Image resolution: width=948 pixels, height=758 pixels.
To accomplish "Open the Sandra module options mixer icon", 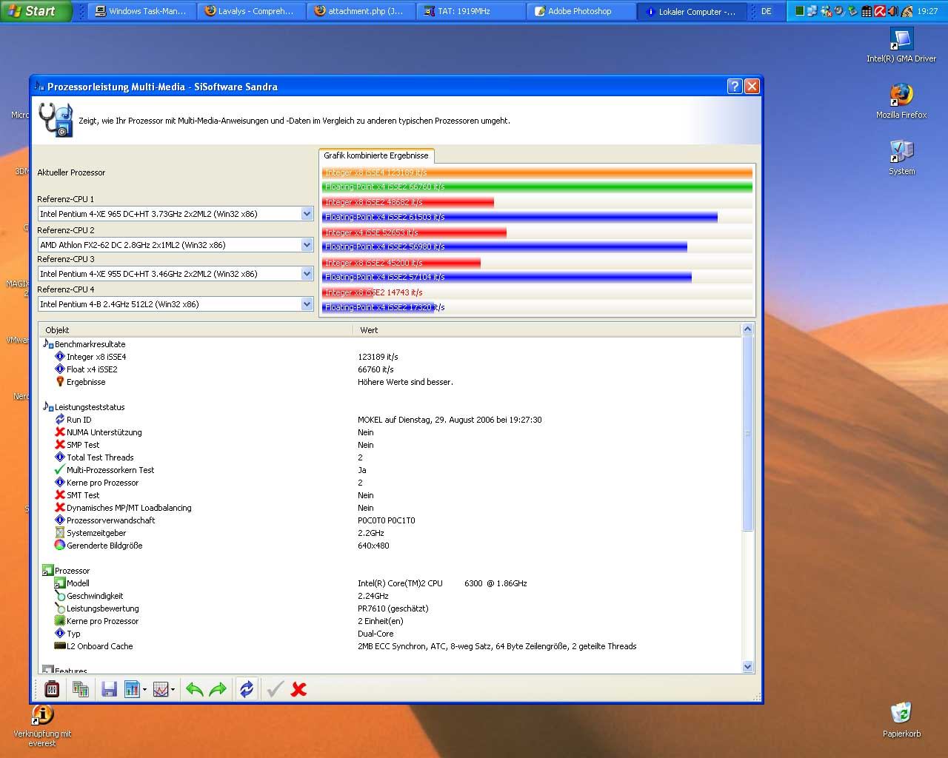I will click(52, 689).
